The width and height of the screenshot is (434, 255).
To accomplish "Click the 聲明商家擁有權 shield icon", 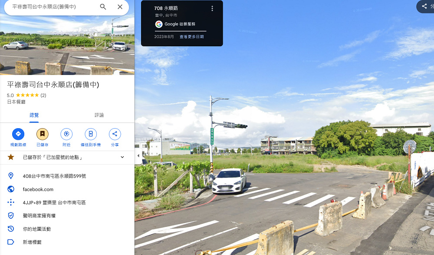I will click(11, 216).
